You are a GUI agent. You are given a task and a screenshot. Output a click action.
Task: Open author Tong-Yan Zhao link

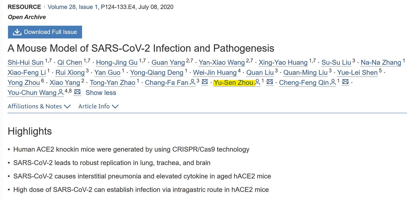click(113, 82)
